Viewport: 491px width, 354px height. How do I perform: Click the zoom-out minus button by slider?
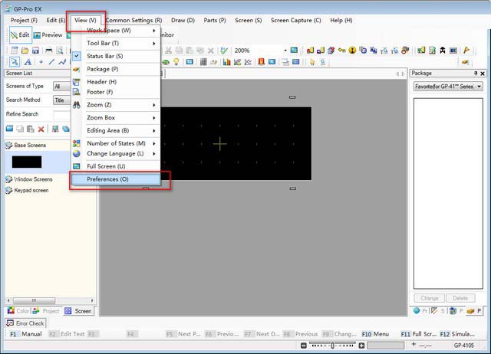[303, 346]
